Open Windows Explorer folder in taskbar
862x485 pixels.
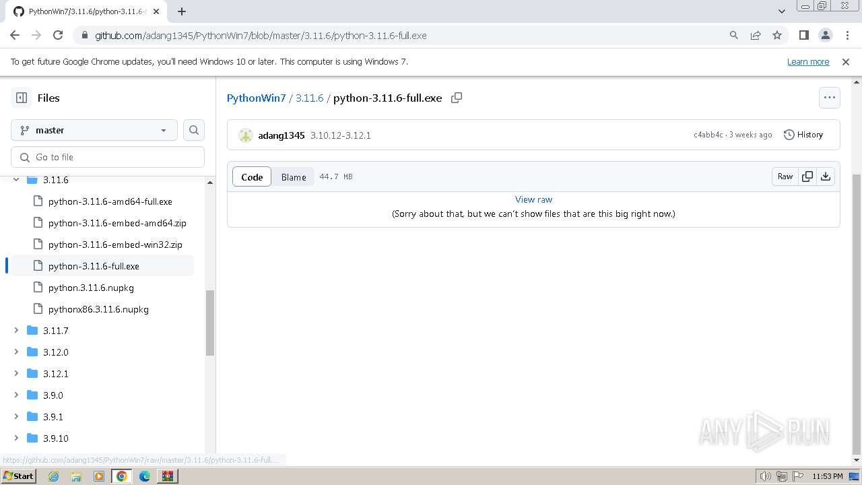pyautogui.click(x=76, y=476)
